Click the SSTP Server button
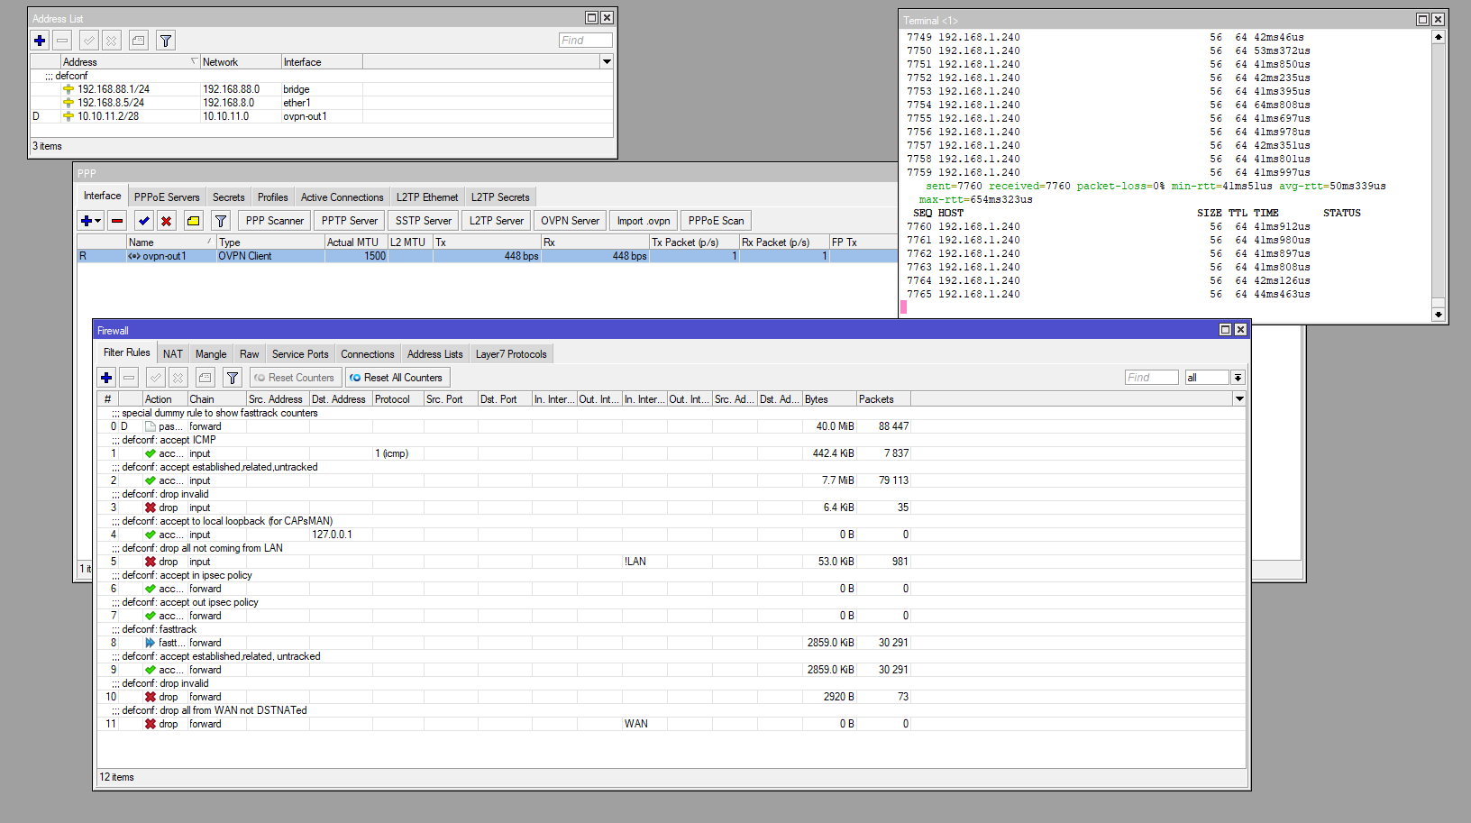The height and width of the screenshot is (823, 1471). tap(424, 221)
